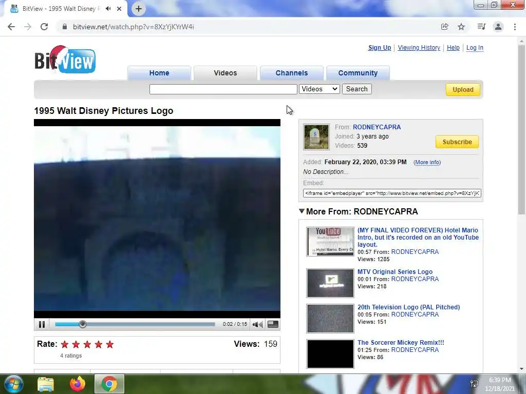View site info via the lock icon
The width and height of the screenshot is (526, 394).
65,27
